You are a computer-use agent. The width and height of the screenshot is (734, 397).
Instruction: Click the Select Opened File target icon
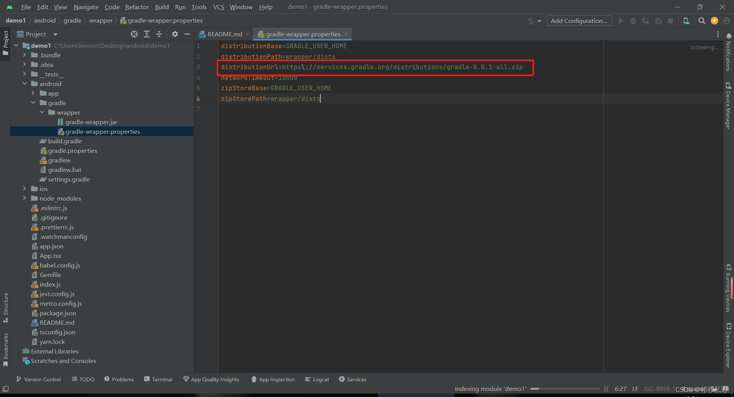[134, 34]
